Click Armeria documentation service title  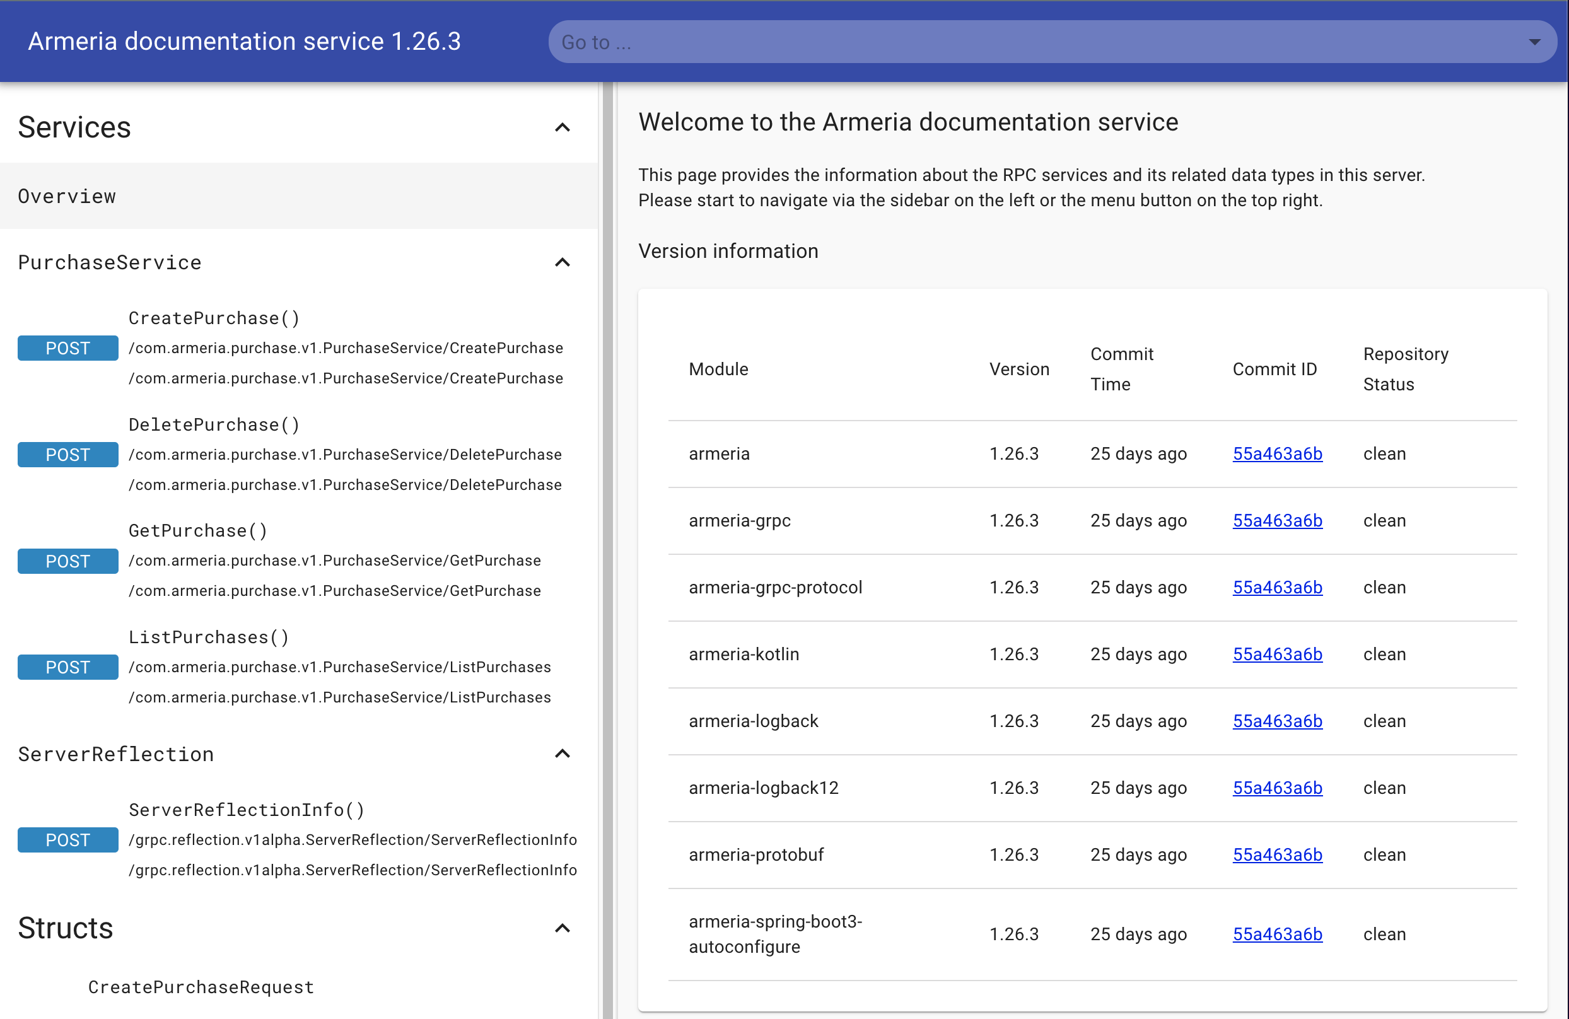244,41
